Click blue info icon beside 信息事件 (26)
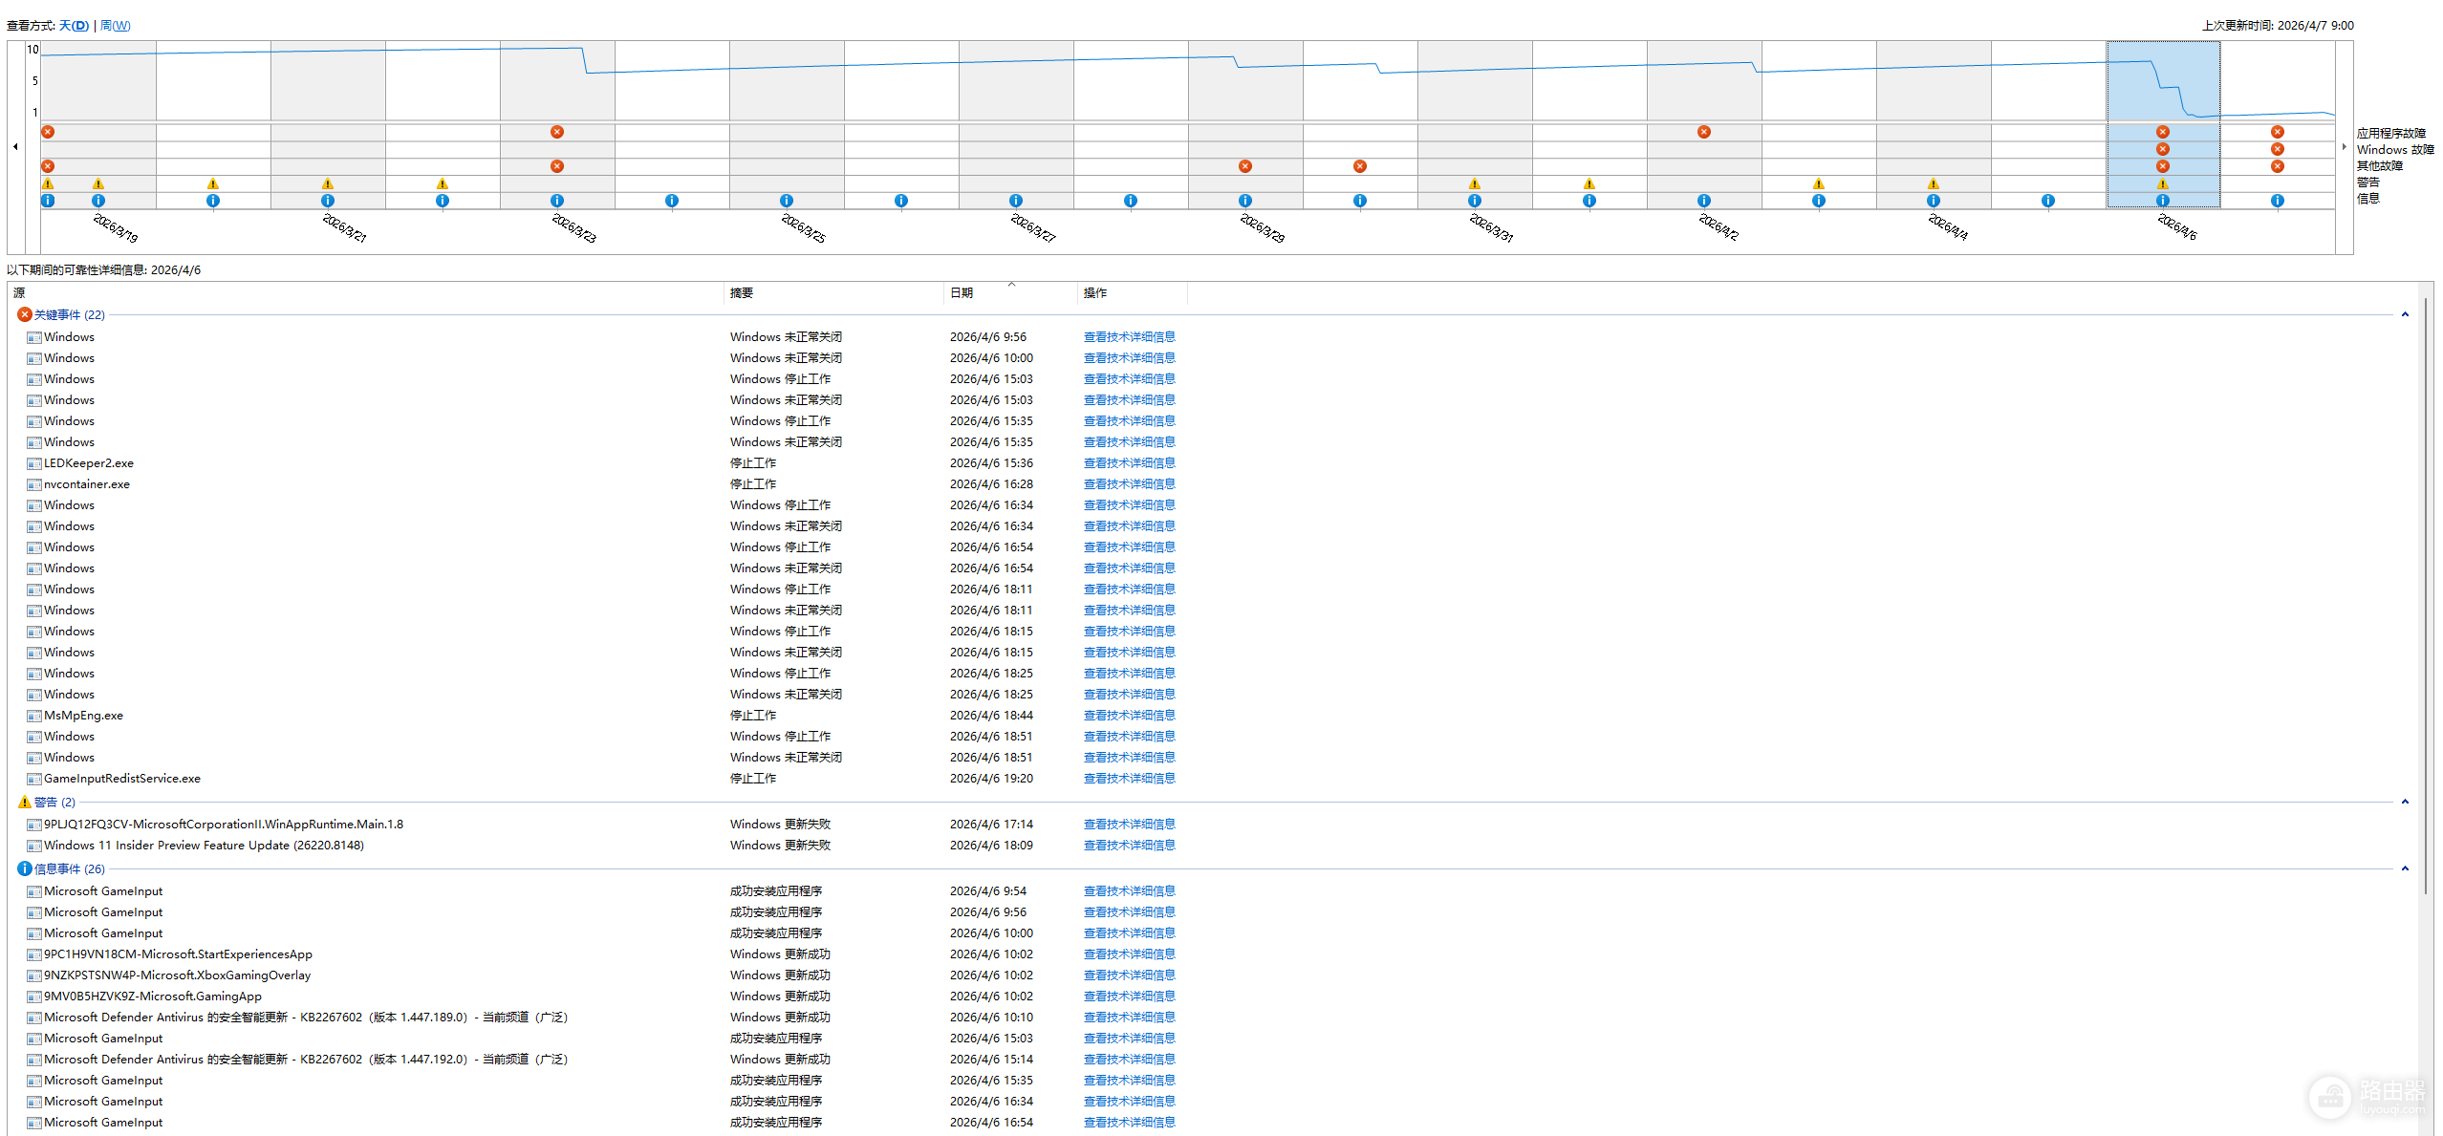 (x=25, y=868)
